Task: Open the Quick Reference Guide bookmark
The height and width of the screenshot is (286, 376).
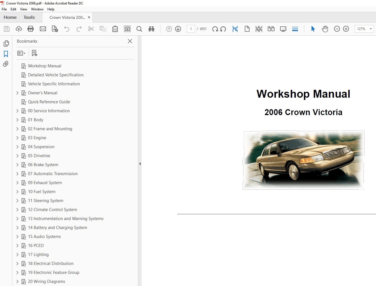Action: click(49, 102)
